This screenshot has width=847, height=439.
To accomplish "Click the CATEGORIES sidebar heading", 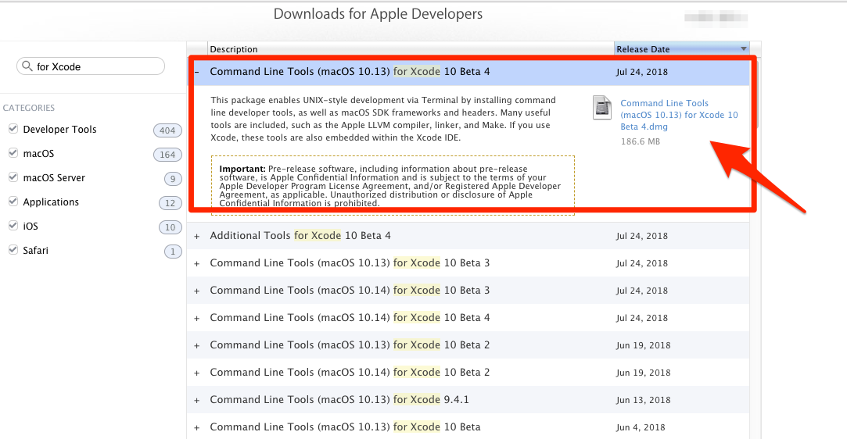I will (x=29, y=108).
